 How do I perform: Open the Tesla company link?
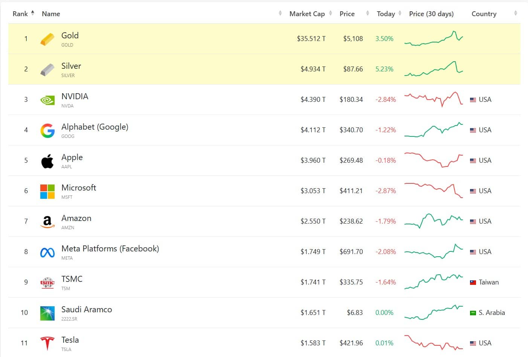coord(70,340)
